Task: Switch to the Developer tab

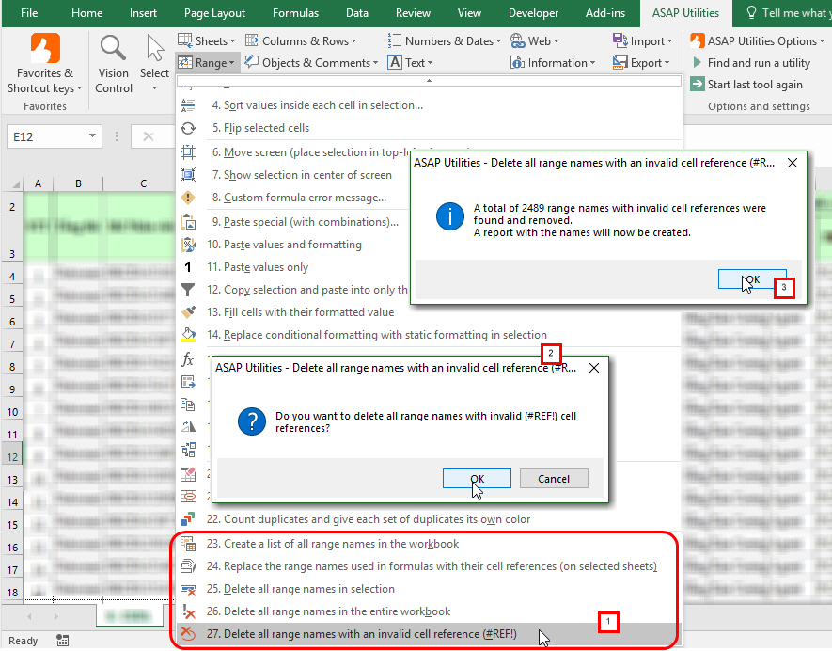Action: (x=533, y=13)
